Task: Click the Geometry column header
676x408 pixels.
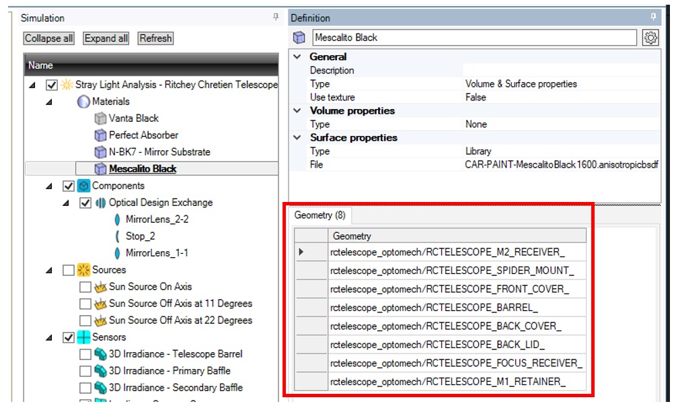Action: pos(457,236)
